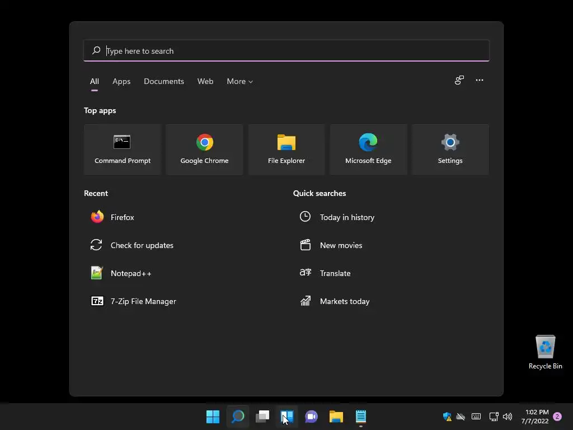
Task: Click the taskbar Search icon
Action: [x=238, y=417]
